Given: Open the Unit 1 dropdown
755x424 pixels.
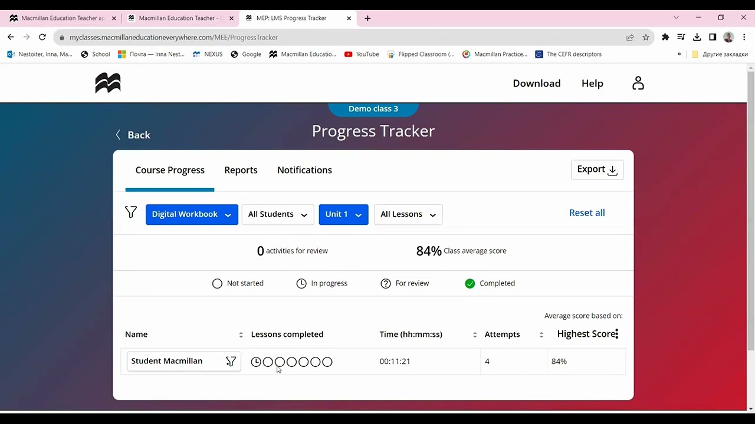Looking at the screenshot, I should coord(343,214).
